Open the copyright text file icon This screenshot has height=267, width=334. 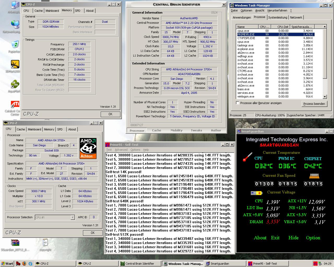click(45, 243)
